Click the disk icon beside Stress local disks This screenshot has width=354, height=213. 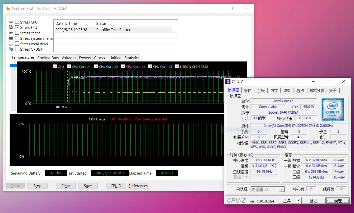tap(11, 44)
